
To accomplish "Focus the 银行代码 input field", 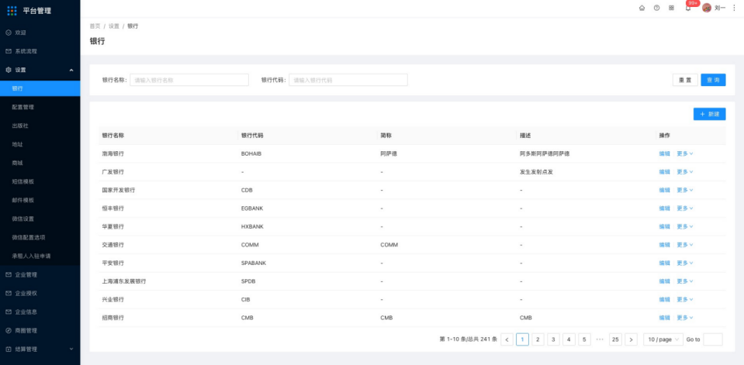I will (x=348, y=80).
